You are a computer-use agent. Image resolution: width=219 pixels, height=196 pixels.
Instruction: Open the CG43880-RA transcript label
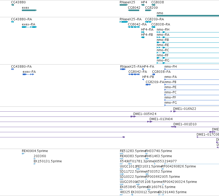click(x=22, y=19)
